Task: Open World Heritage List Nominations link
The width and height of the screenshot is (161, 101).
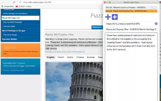Action: (x=15, y=14)
